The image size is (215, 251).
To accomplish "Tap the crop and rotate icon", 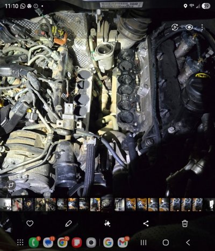I will pyautogui.click(x=11, y=185).
